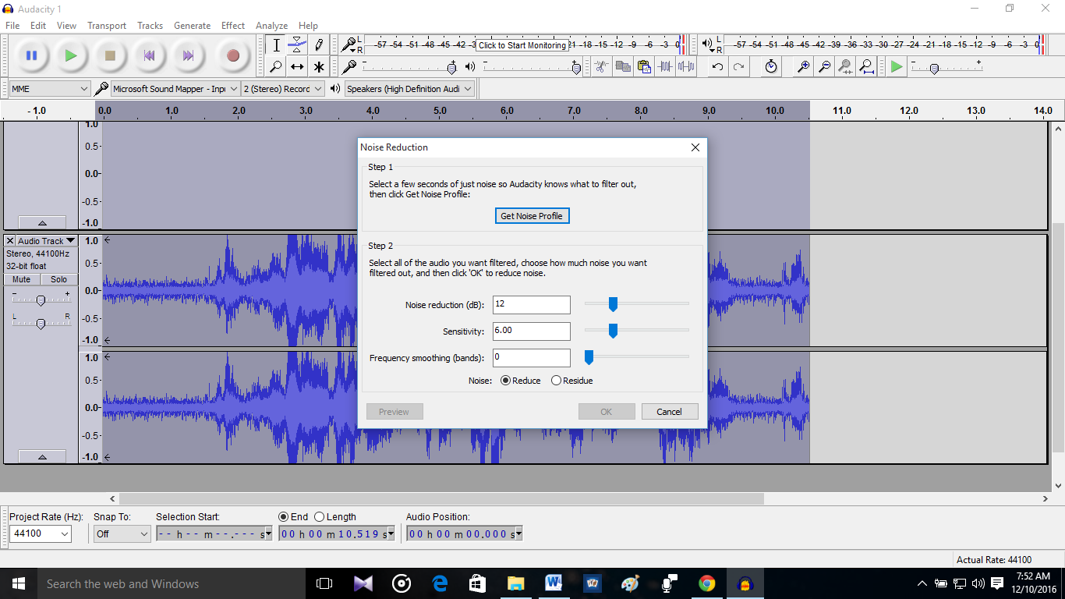Screen dimensions: 1065x599
Task: Click the Get Noise Profile button
Action: pos(532,216)
